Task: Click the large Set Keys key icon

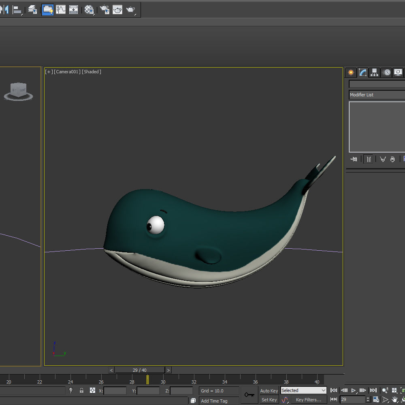Action: [x=249, y=394]
